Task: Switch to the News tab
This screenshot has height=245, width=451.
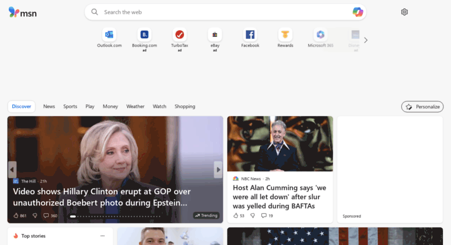Action: (x=49, y=107)
